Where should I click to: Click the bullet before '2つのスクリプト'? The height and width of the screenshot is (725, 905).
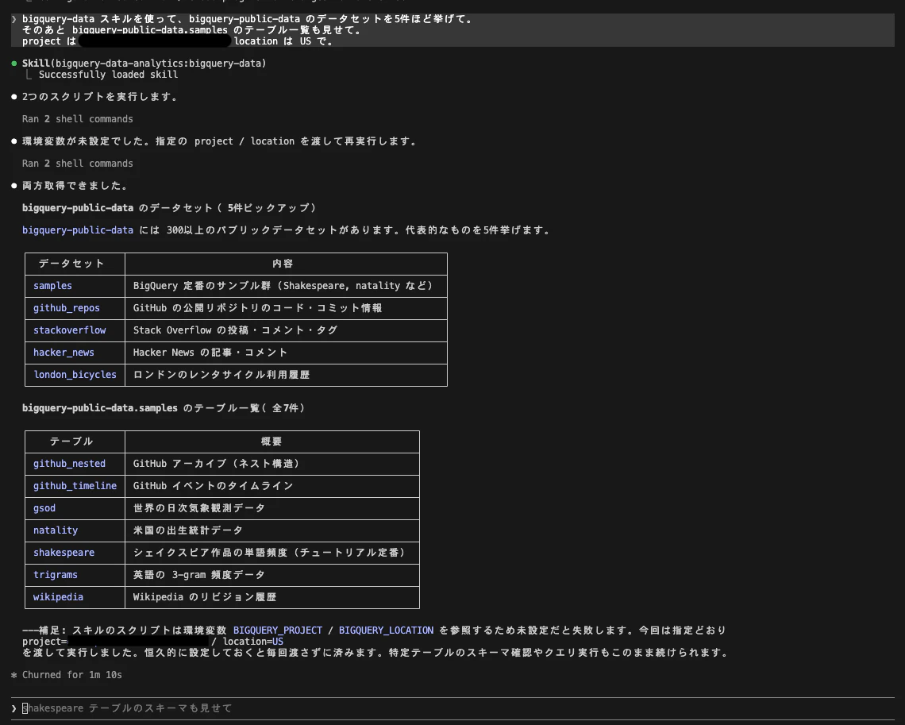click(x=13, y=97)
